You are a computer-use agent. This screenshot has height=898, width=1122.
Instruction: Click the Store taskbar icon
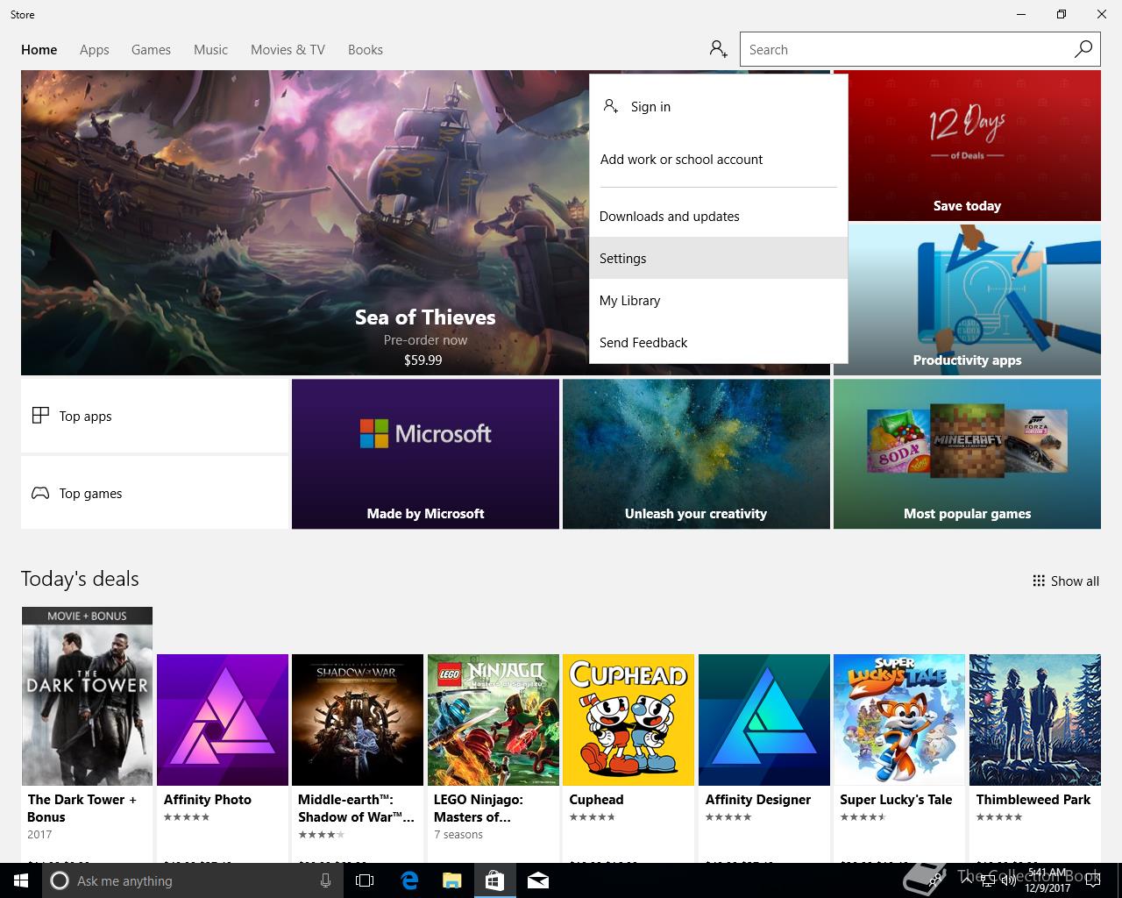pyautogui.click(x=494, y=880)
